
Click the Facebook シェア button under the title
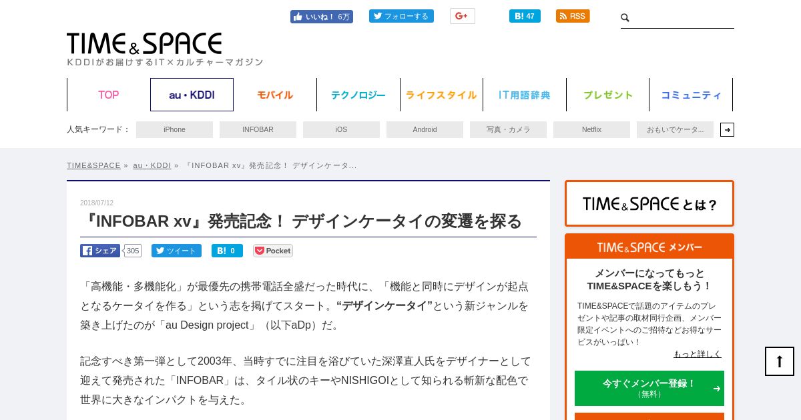tap(100, 251)
